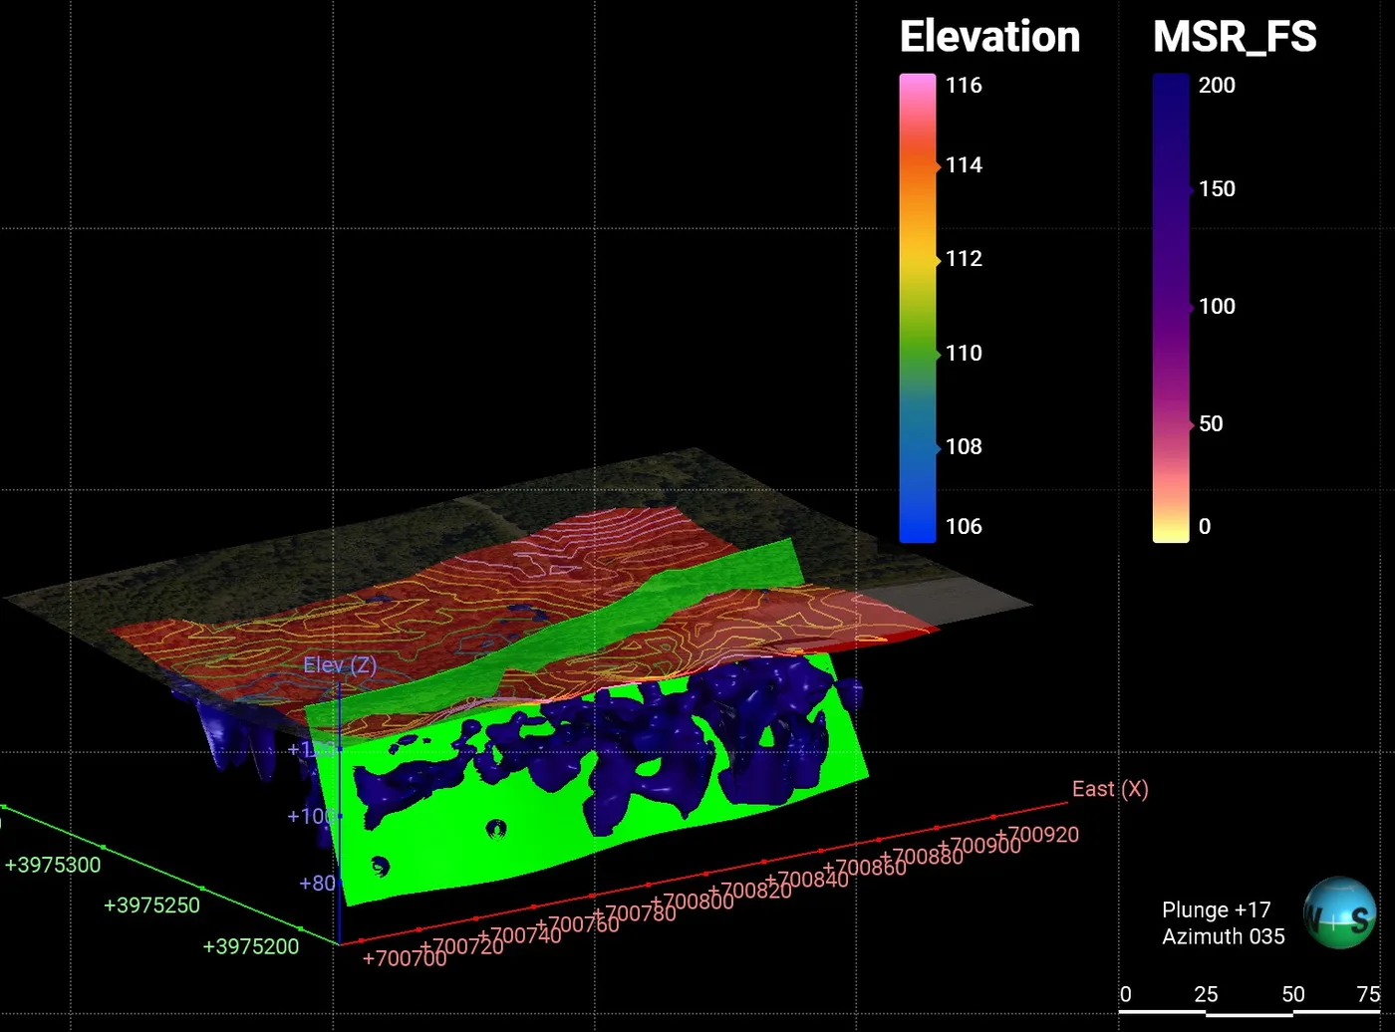
Task: Click the Azimuth 035 readout
Action: click(1224, 937)
